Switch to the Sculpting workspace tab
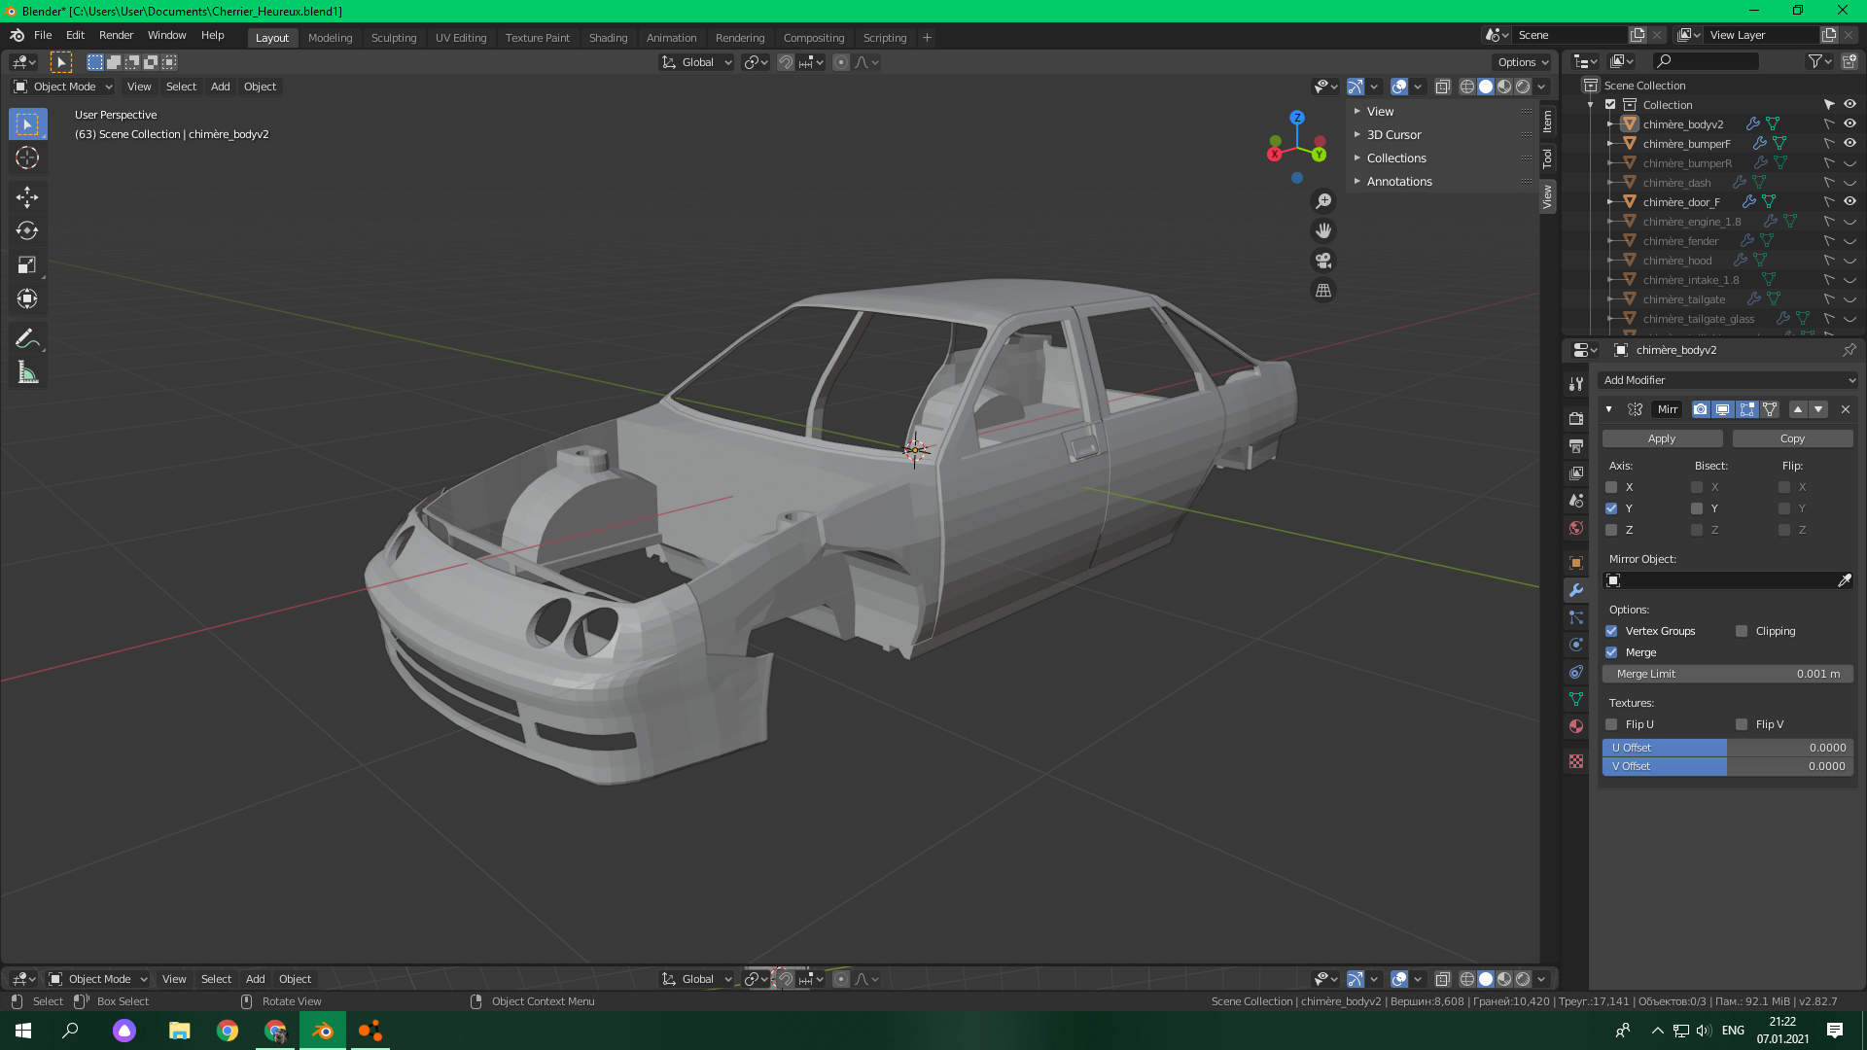The image size is (1867, 1050). [393, 38]
